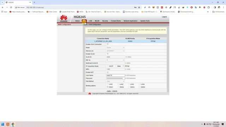The image size is (226, 127).
Task: Click the VLAN ID input field
Action: [115, 57]
